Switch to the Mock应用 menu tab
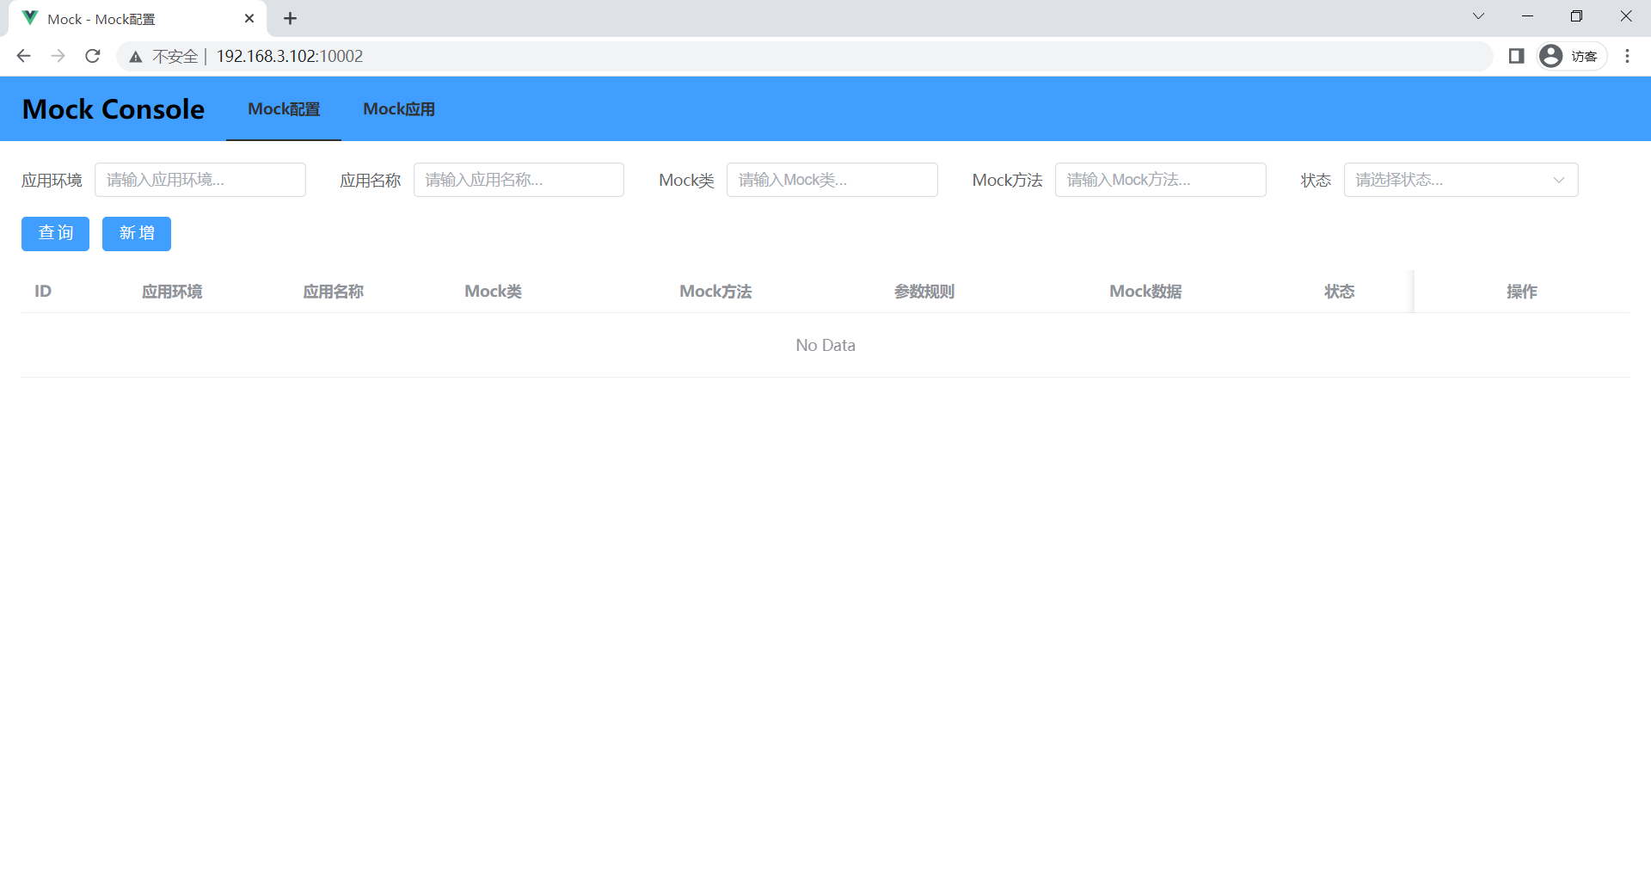The width and height of the screenshot is (1651, 886). [x=399, y=109]
